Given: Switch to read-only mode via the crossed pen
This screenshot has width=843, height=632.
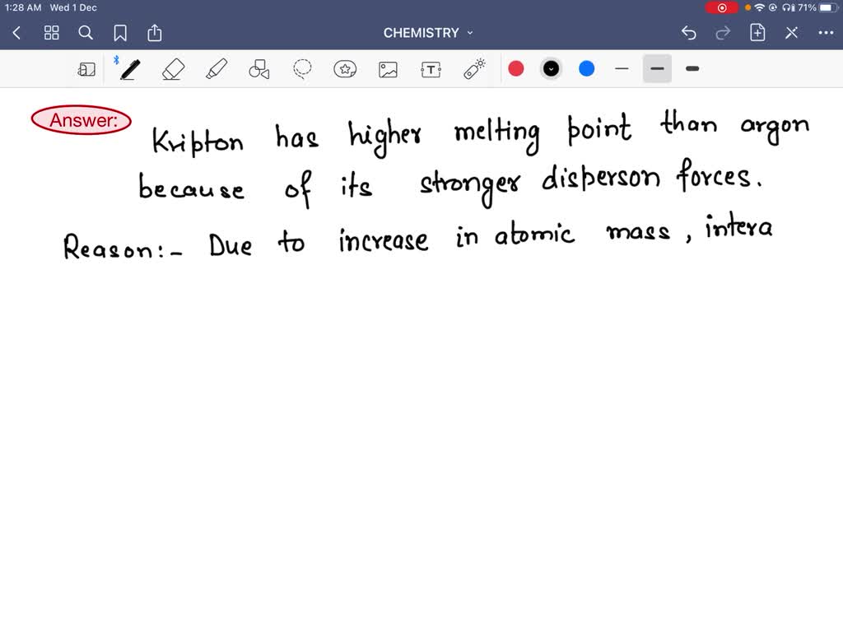Looking at the screenshot, I should coord(791,33).
